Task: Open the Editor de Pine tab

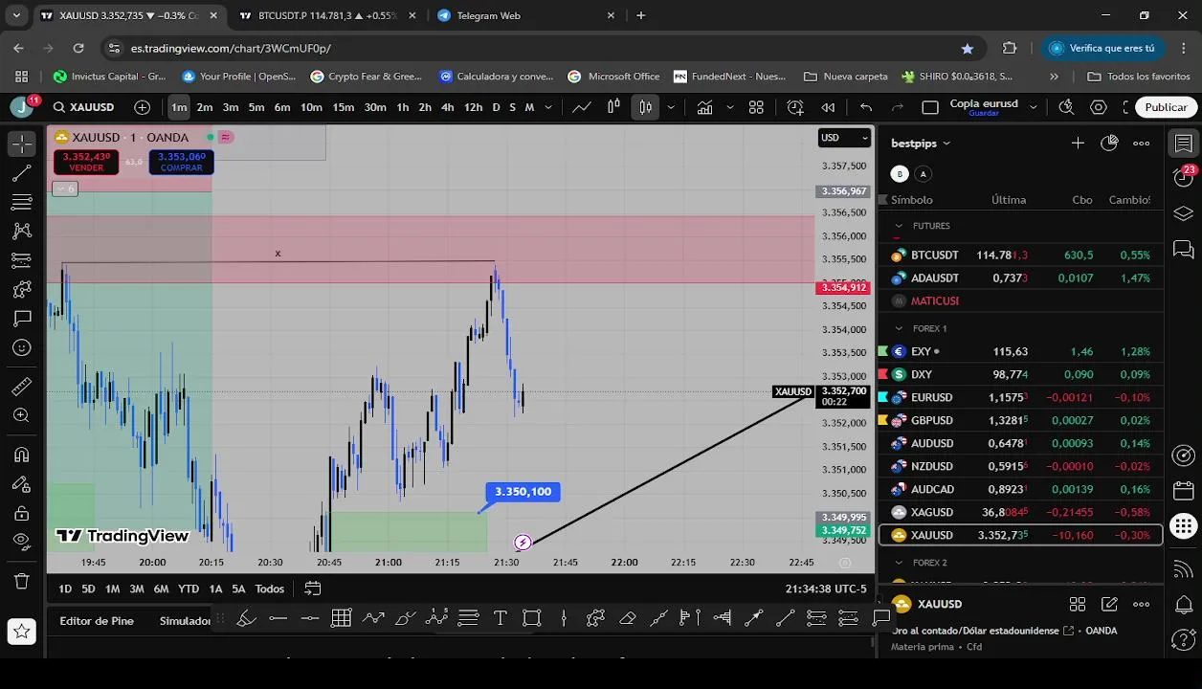Action: (97, 621)
